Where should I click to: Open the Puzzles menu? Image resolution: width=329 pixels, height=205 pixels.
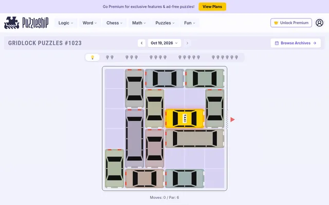[x=165, y=23]
